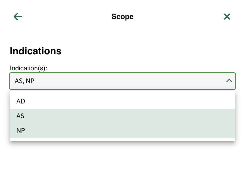The image size is (245, 195).
Task: Toggle the highlighted AS row
Action: tap(122, 116)
